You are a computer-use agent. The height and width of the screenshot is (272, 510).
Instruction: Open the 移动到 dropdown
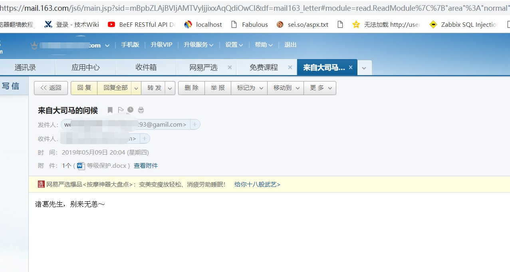coord(286,88)
